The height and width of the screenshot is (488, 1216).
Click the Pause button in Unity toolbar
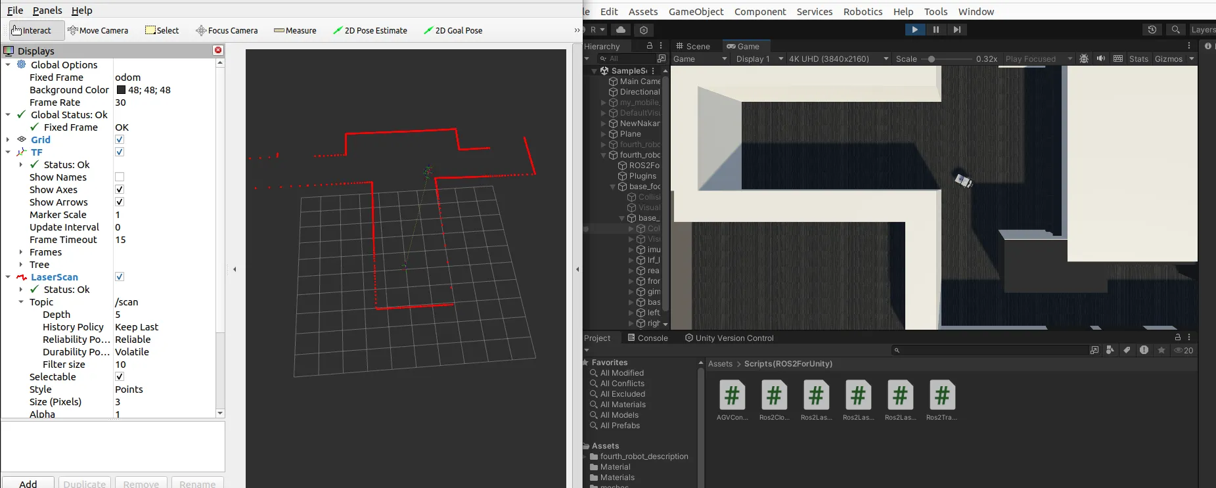click(x=935, y=30)
